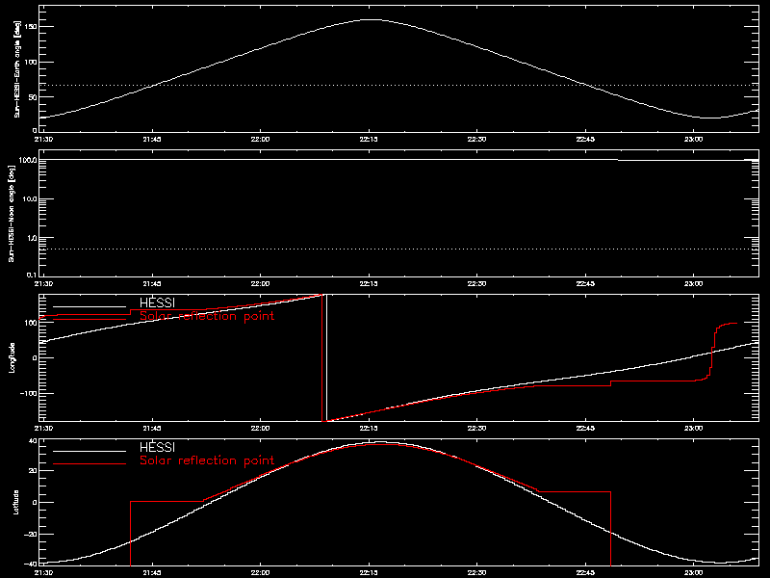Click the 100.0 tick label on Noon-angle plot
Viewport: 770px width, 578px height.
(29, 160)
